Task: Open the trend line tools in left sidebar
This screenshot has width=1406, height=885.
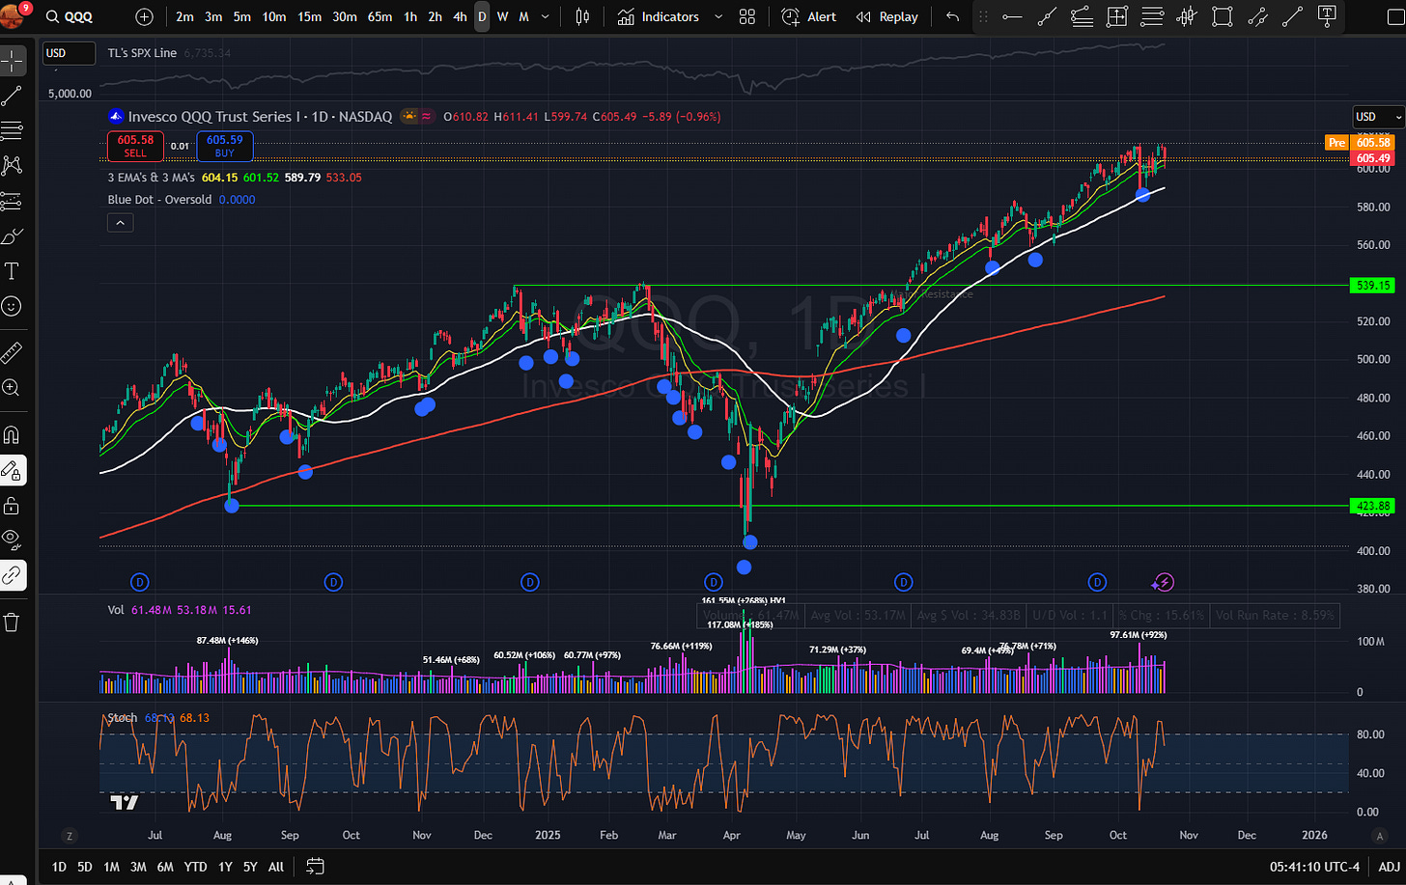Action: 13,96
